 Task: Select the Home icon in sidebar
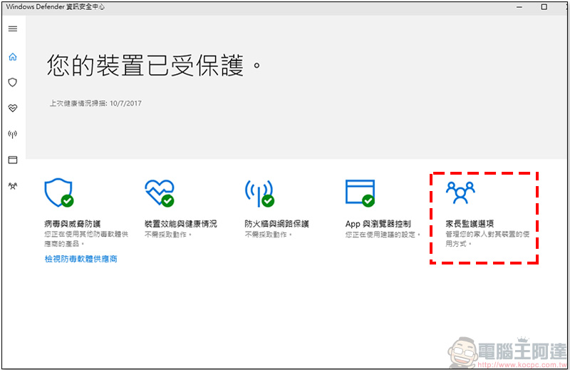(13, 57)
